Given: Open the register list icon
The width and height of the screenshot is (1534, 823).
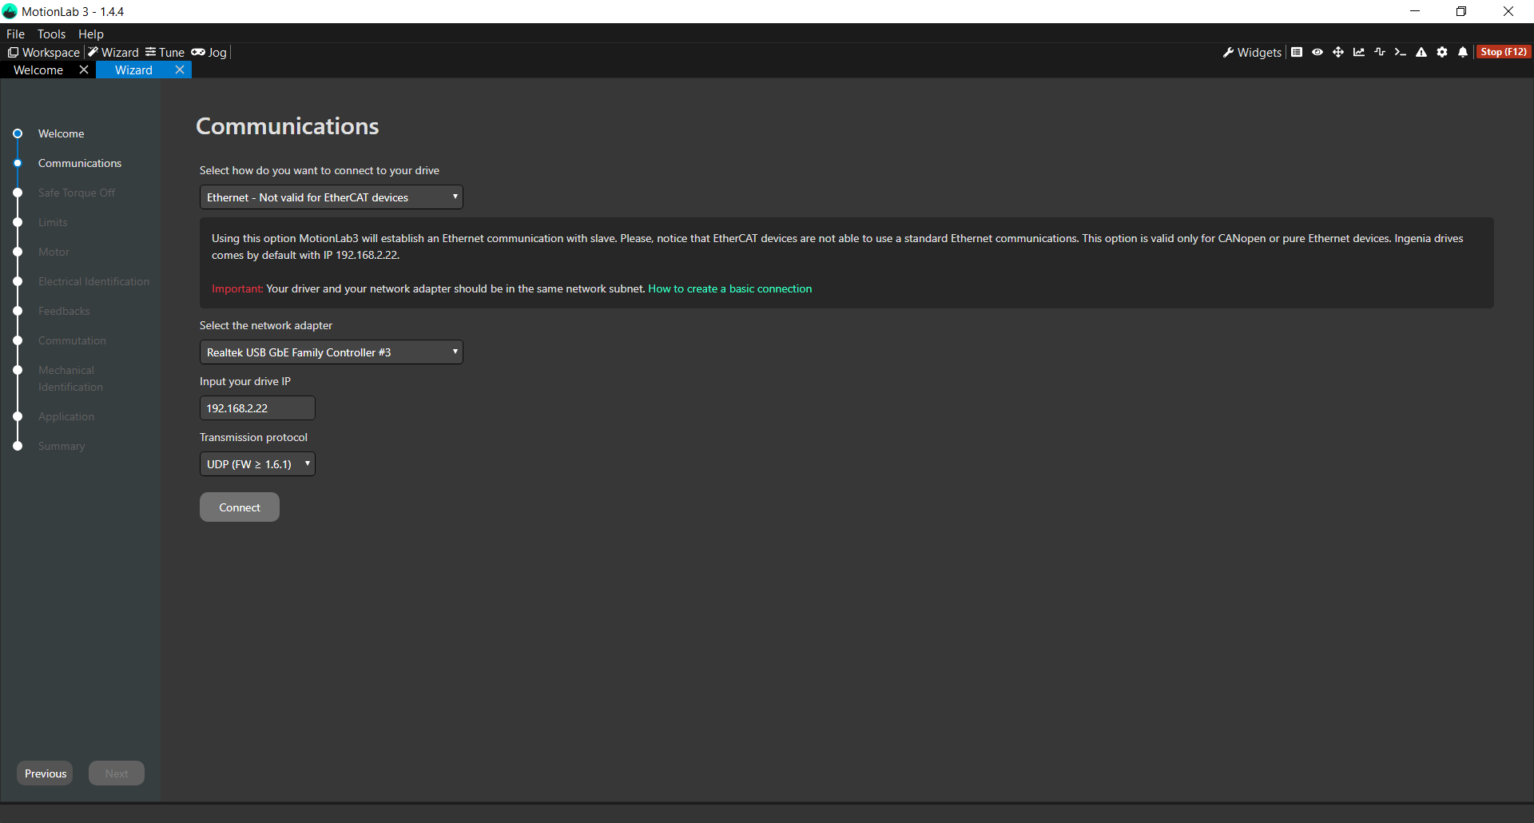Looking at the screenshot, I should [1297, 52].
